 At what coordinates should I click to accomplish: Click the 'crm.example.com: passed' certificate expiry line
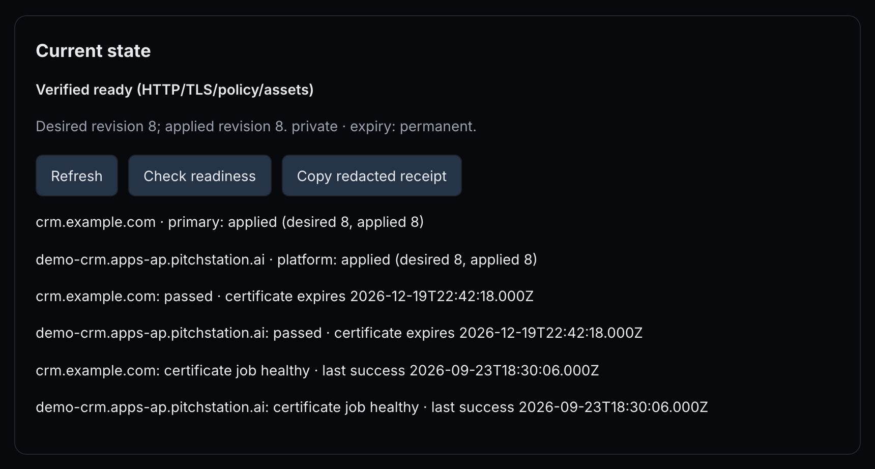(285, 296)
